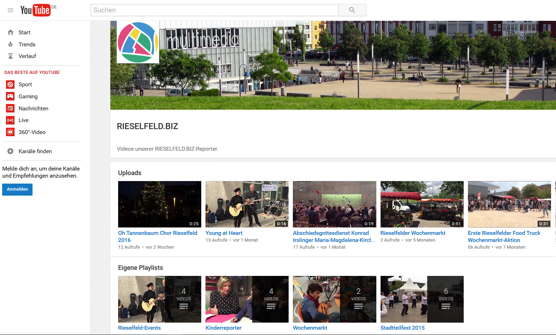
Task: Click Rieselfelder Wochenmarkt title link
Action: (x=413, y=233)
